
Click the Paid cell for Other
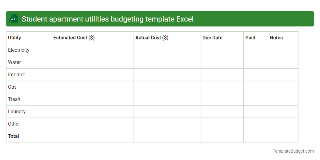pos(256,124)
